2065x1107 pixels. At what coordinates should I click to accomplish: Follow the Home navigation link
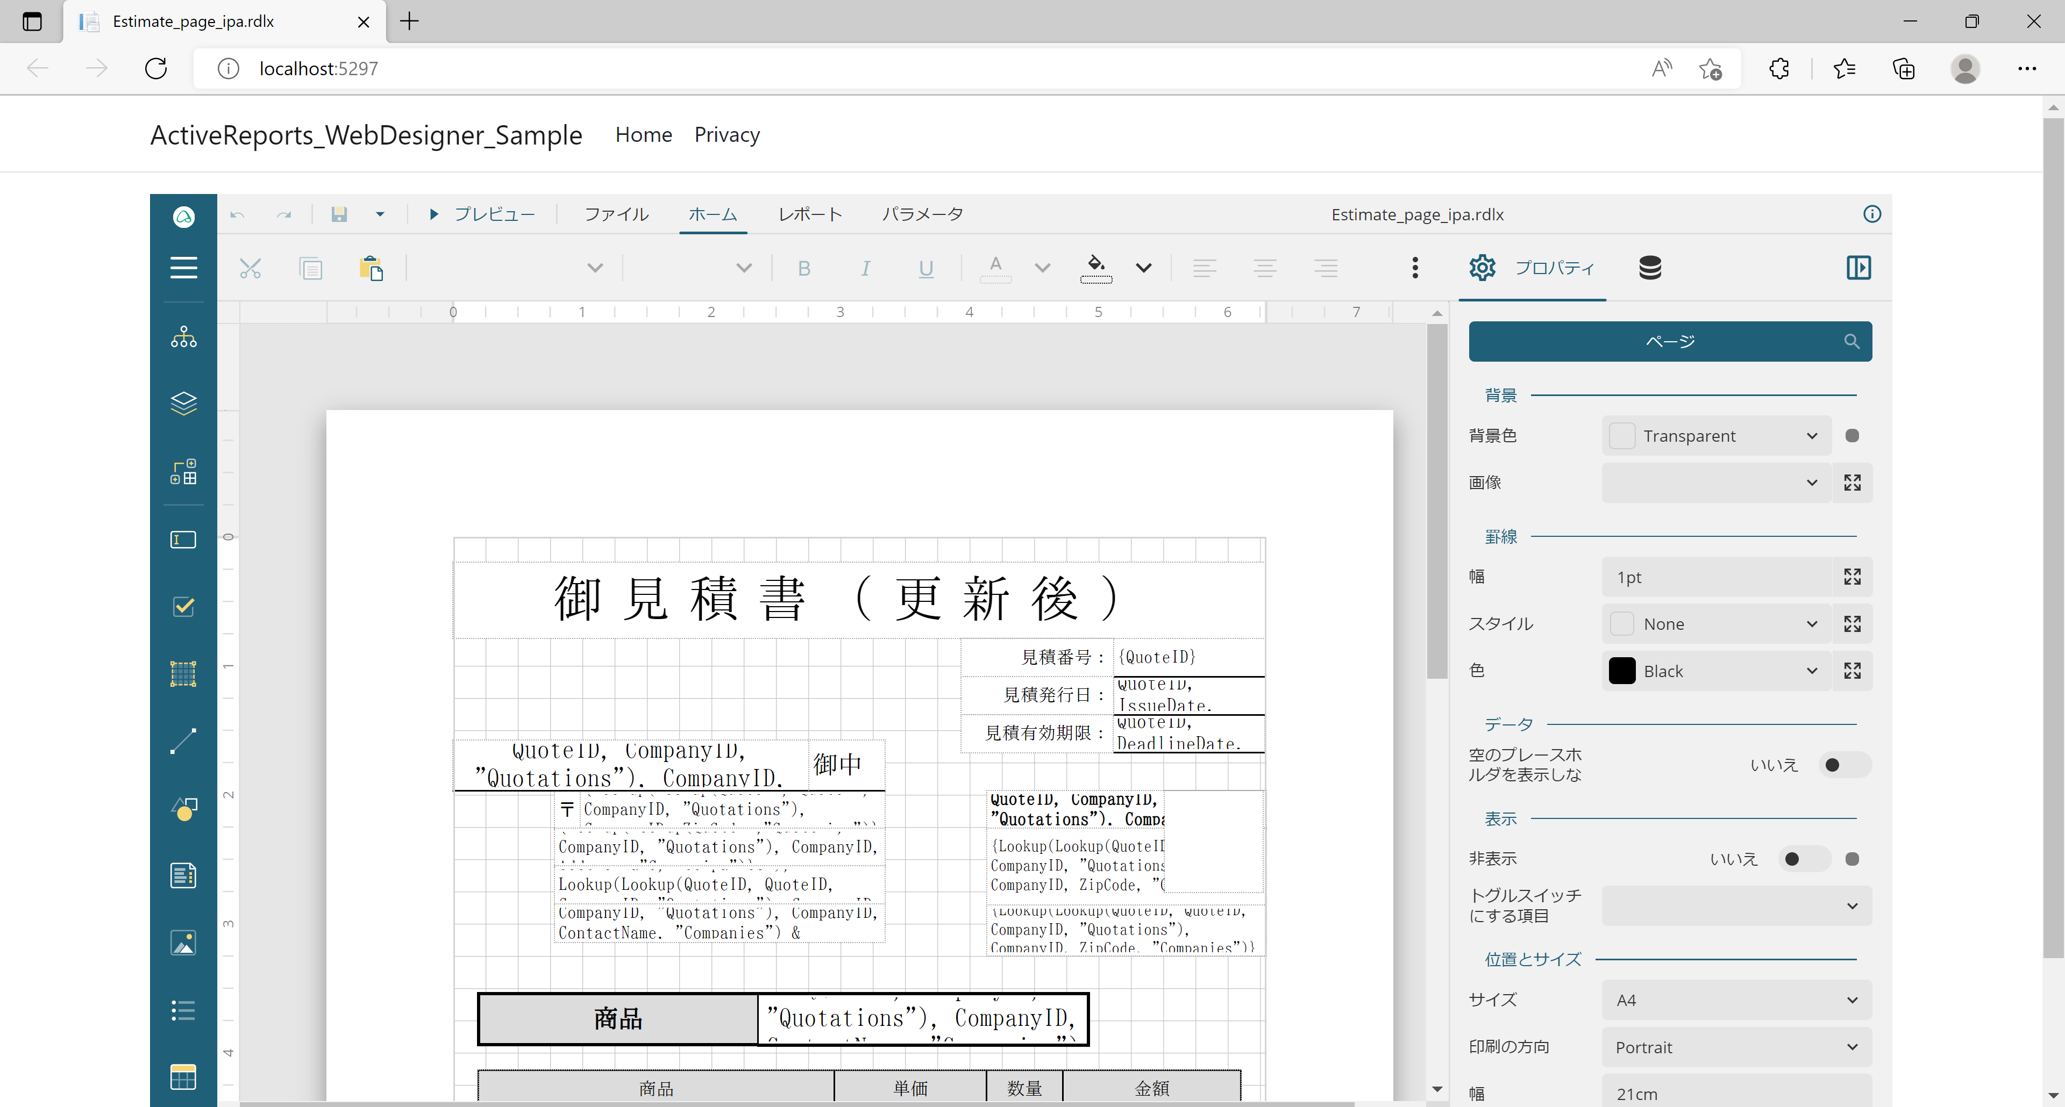click(644, 134)
